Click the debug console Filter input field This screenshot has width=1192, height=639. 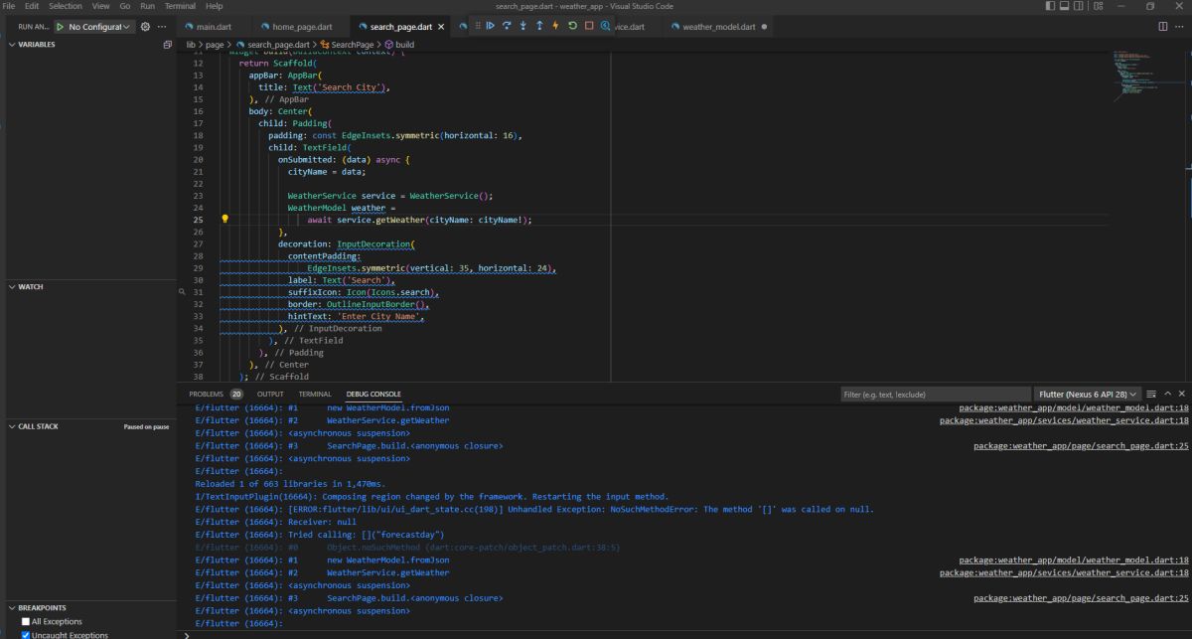[935, 395]
